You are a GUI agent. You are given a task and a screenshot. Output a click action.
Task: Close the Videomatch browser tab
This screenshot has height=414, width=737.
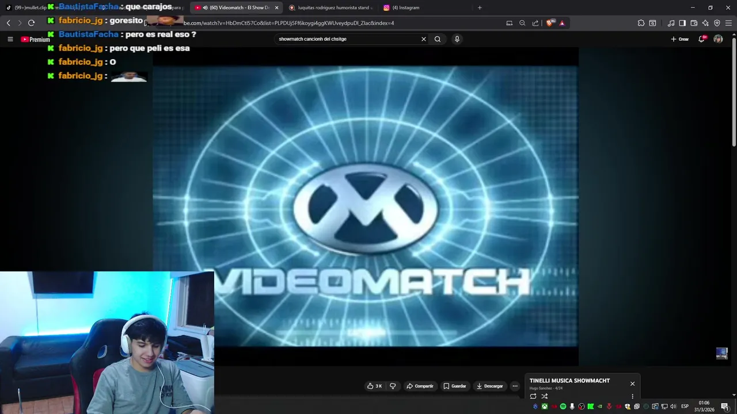click(x=277, y=7)
